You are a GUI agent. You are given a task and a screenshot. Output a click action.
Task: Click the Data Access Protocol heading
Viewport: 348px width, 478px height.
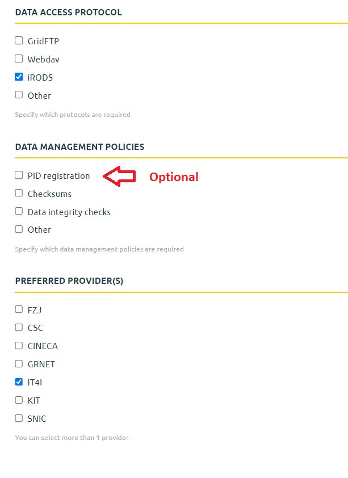(68, 12)
